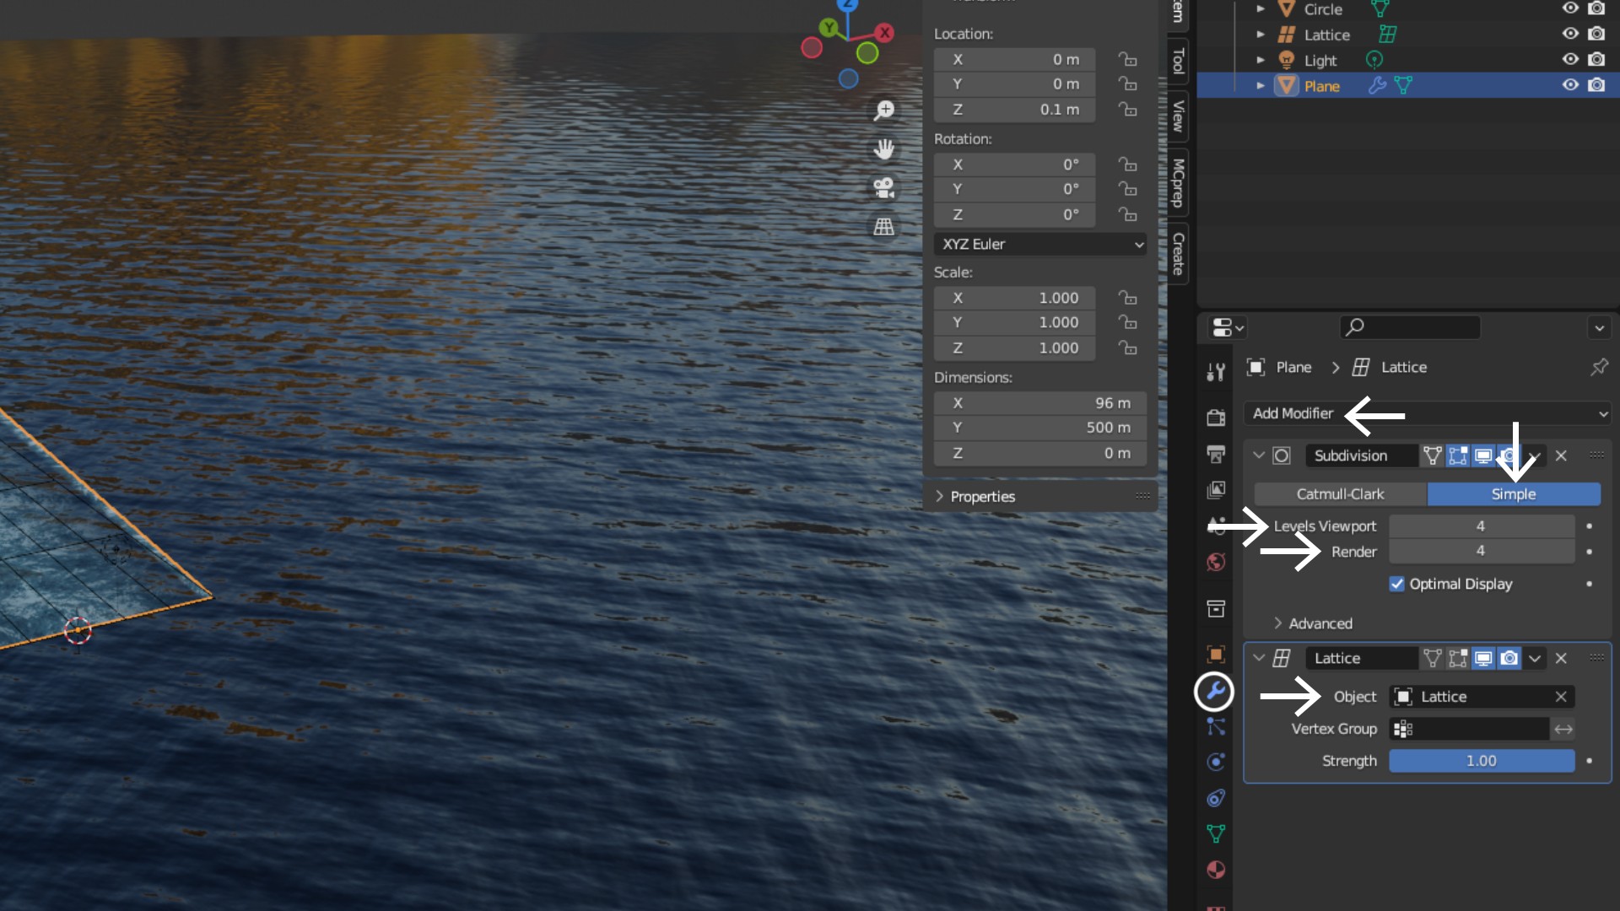1620x911 pixels.
Task: Pin the properties editor context
Action: (1599, 367)
